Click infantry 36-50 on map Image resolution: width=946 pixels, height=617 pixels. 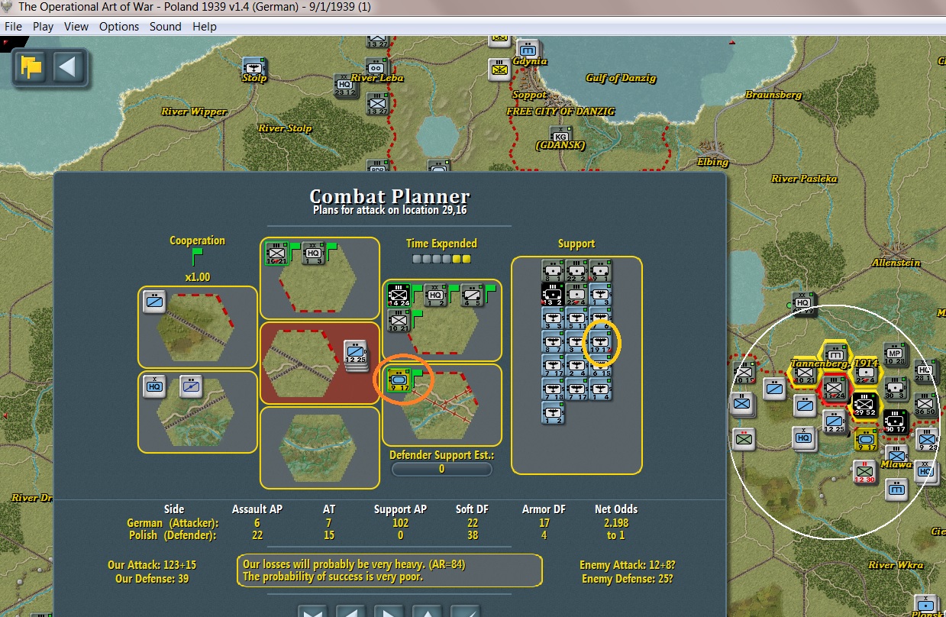pos(925,405)
